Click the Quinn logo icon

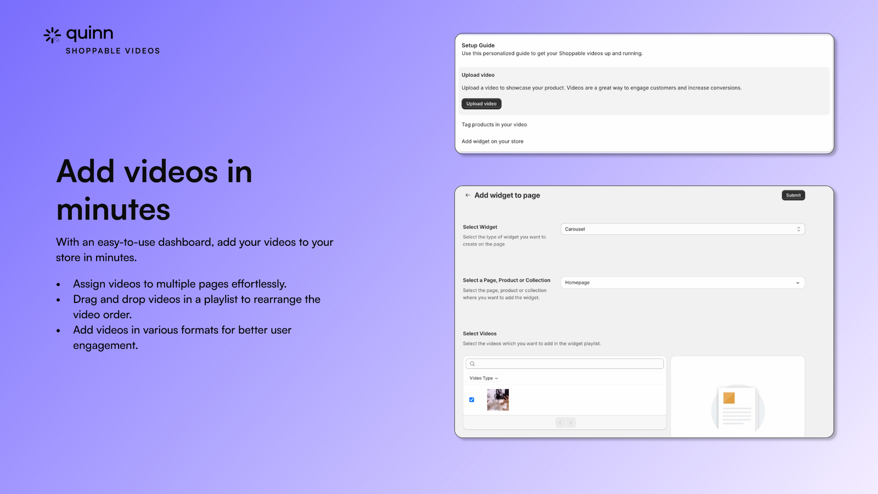[52, 35]
